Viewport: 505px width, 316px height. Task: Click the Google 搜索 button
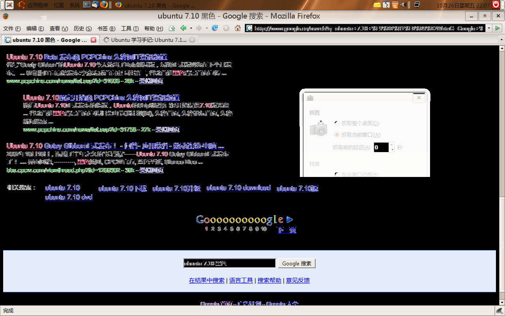point(297,263)
